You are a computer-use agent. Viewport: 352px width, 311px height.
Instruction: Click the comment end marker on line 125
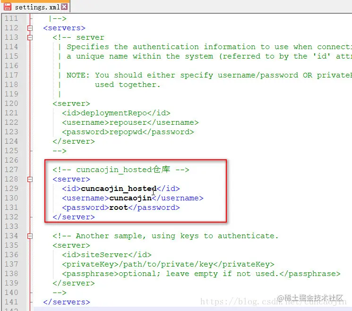click(60, 151)
